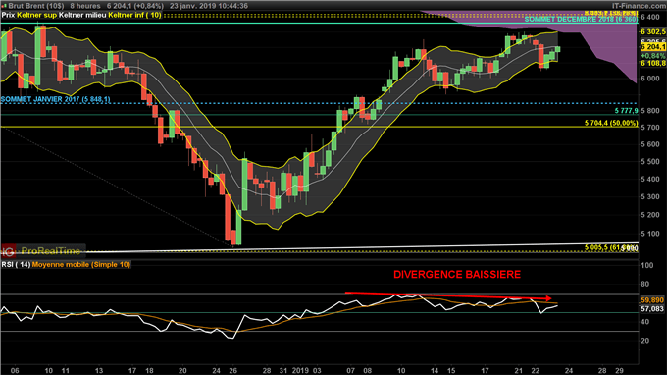
Task: Click the IT-Finance.com link
Action: pyautogui.click(x=639, y=6)
